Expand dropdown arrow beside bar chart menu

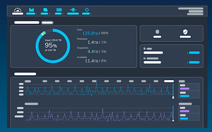point(36,14)
